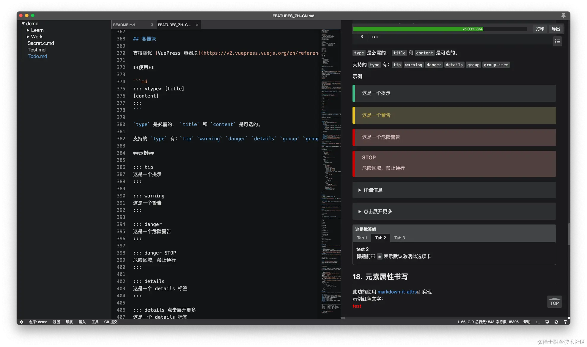This screenshot has height=347, width=587.
Task: Open the 工具 menu
Action: pos(95,322)
